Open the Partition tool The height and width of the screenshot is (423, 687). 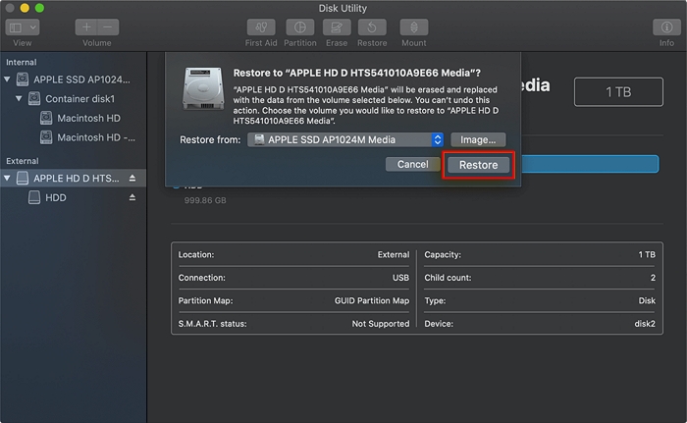pyautogui.click(x=299, y=27)
